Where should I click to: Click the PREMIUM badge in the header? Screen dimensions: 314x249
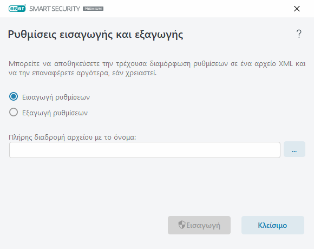pos(93,9)
